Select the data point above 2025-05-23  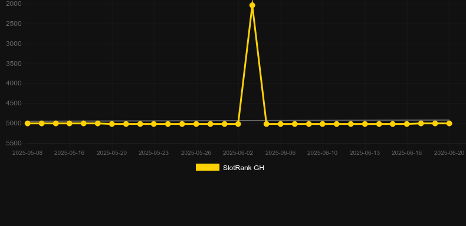tap(153, 124)
